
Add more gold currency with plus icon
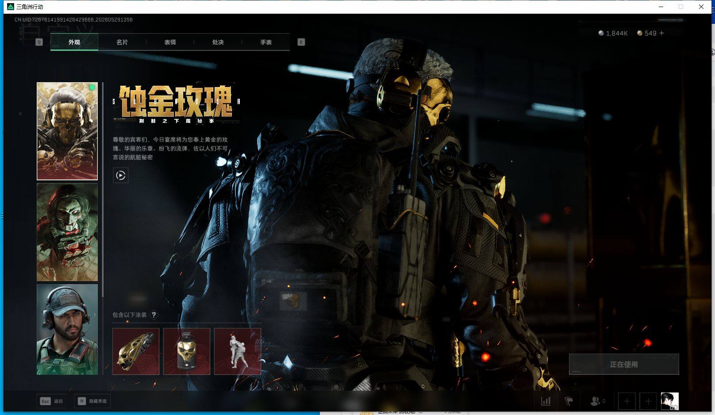[x=662, y=33]
